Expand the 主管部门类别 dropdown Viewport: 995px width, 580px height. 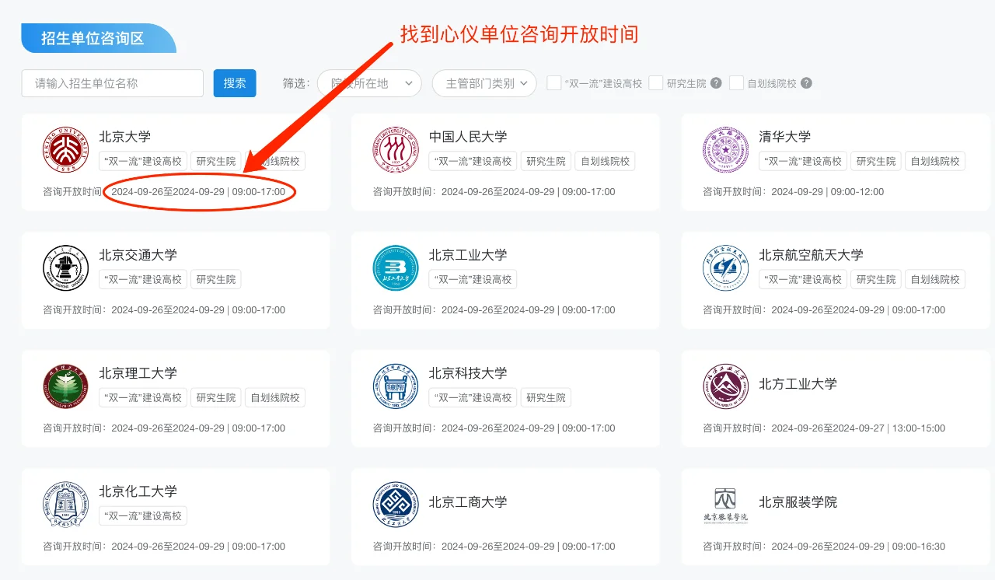(484, 83)
